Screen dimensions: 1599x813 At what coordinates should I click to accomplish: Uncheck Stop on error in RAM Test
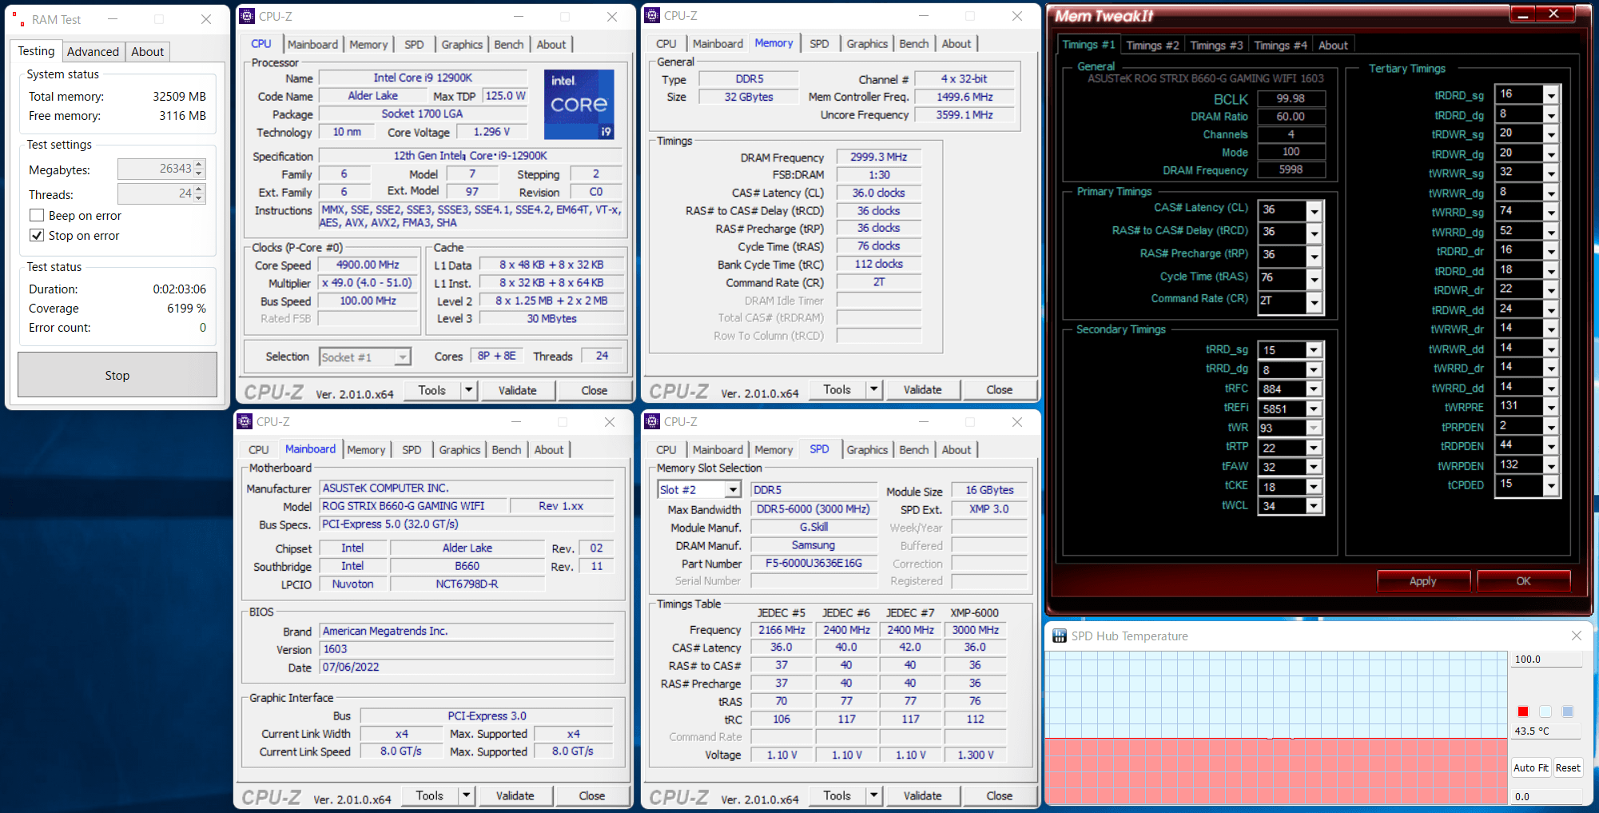(37, 235)
